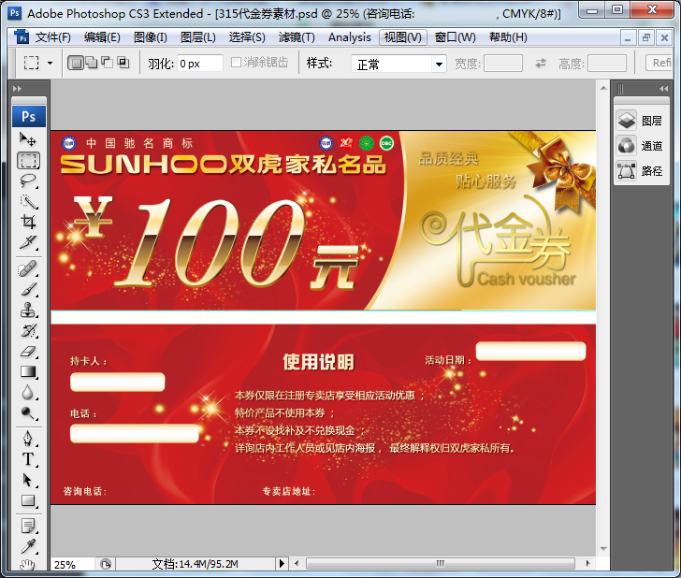Click horizontal scrollbar left arrow
The height and width of the screenshot is (578, 681).
coord(297,564)
